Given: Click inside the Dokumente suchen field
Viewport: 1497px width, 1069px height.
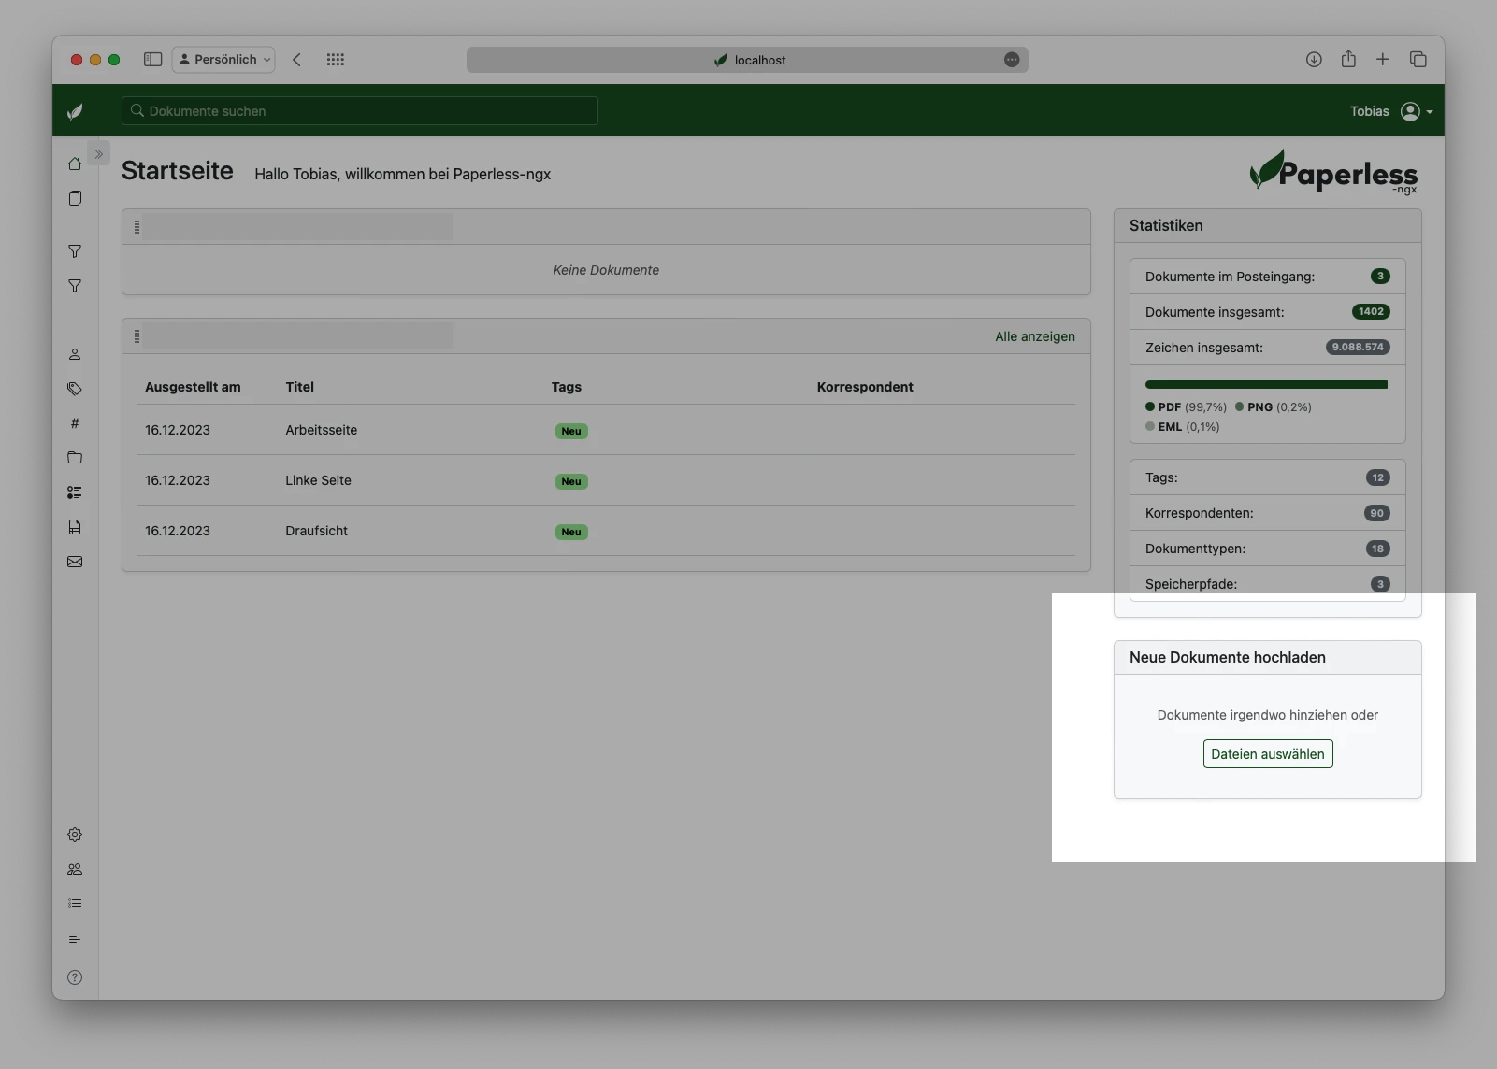Looking at the screenshot, I should point(359,110).
